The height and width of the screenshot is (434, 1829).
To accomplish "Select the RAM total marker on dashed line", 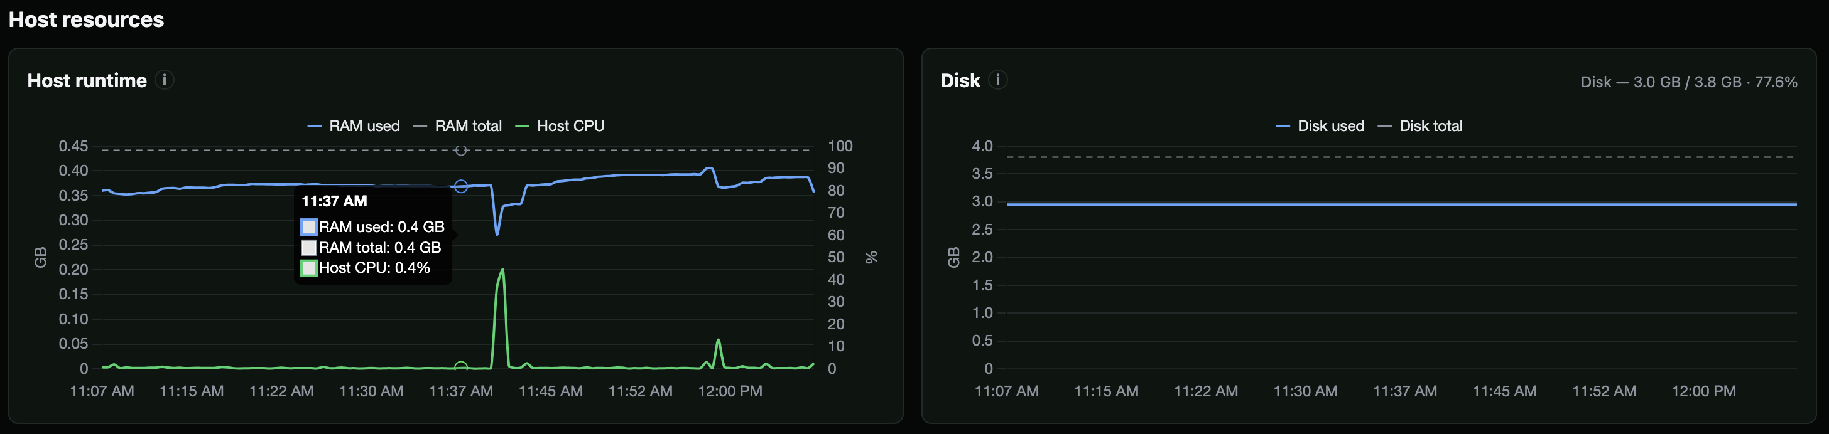I will [x=461, y=151].
